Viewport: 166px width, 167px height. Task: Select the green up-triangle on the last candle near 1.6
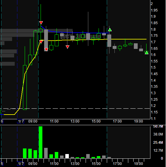pos(147,52)
